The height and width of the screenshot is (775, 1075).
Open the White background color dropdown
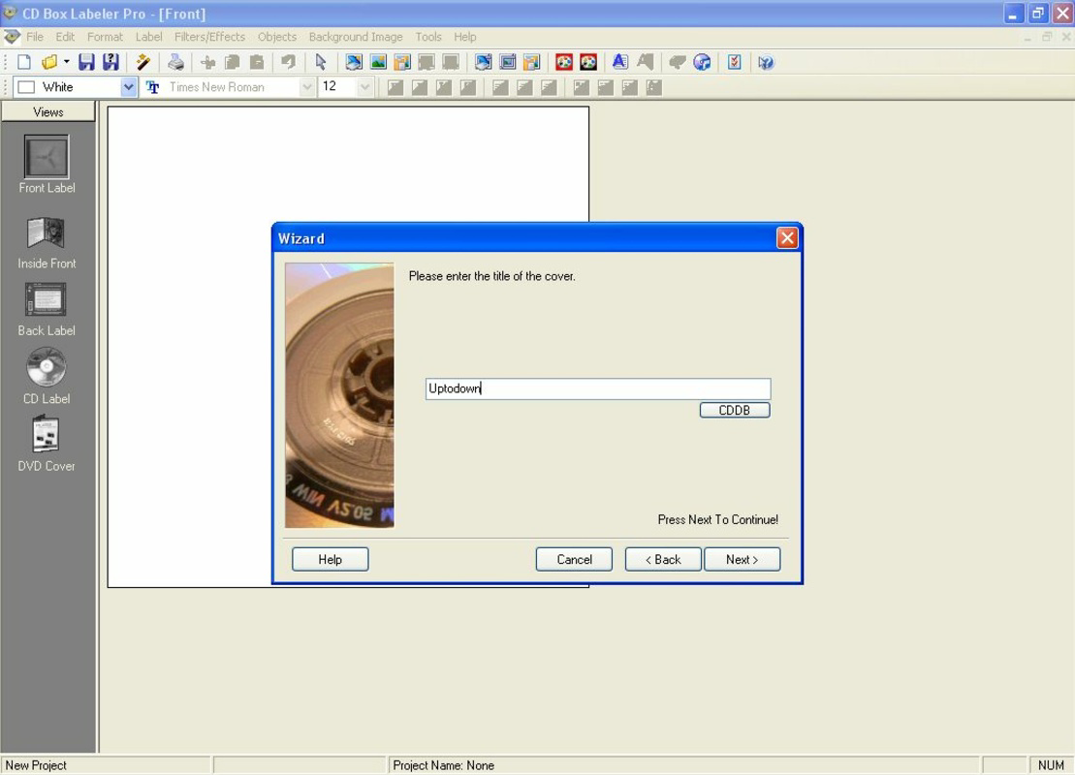[128, 87]
